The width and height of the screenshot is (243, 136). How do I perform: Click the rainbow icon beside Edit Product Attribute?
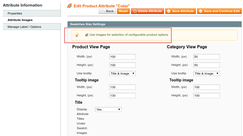[x=70, y=6]
